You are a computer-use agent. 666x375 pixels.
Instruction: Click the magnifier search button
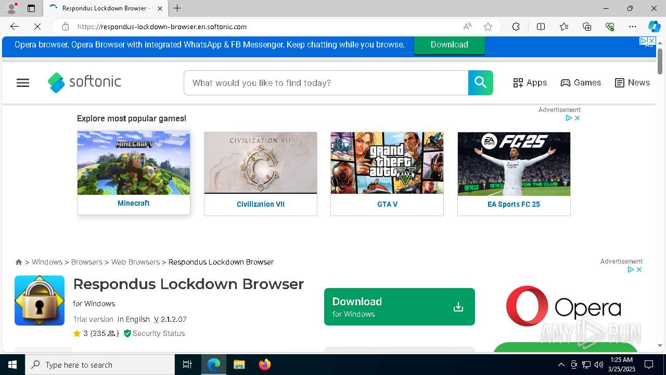(480, 83)
